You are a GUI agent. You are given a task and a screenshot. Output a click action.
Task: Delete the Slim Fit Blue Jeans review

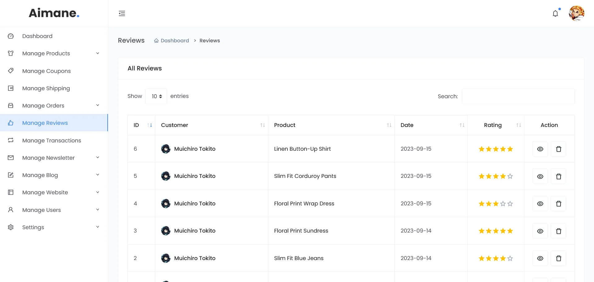click(x=558, y=258)
